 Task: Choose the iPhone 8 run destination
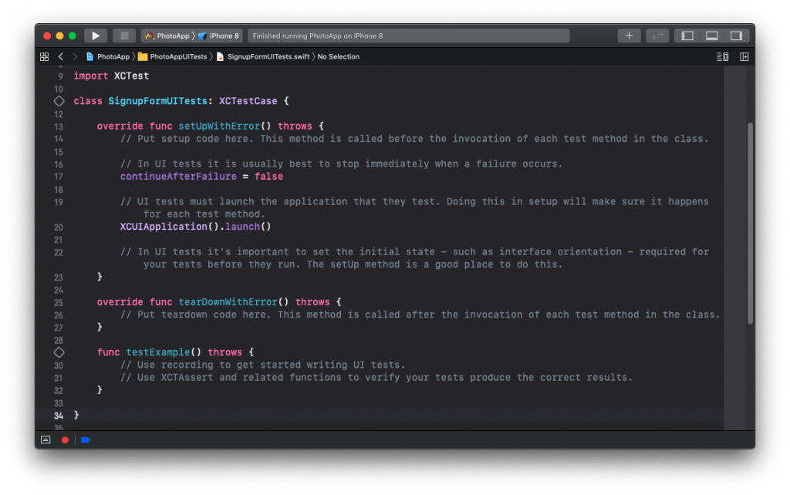[x=220, y=36]
